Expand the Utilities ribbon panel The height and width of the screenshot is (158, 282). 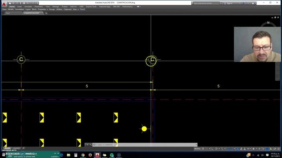59,9
